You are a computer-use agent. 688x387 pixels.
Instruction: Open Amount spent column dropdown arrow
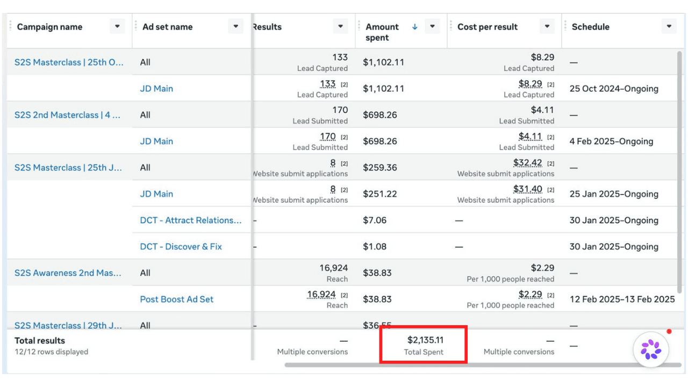[x=432, y=26]
